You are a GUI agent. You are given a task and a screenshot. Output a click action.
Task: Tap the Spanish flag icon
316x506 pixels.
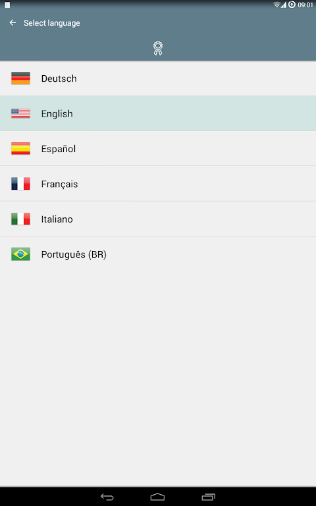(x=20, y=149)
